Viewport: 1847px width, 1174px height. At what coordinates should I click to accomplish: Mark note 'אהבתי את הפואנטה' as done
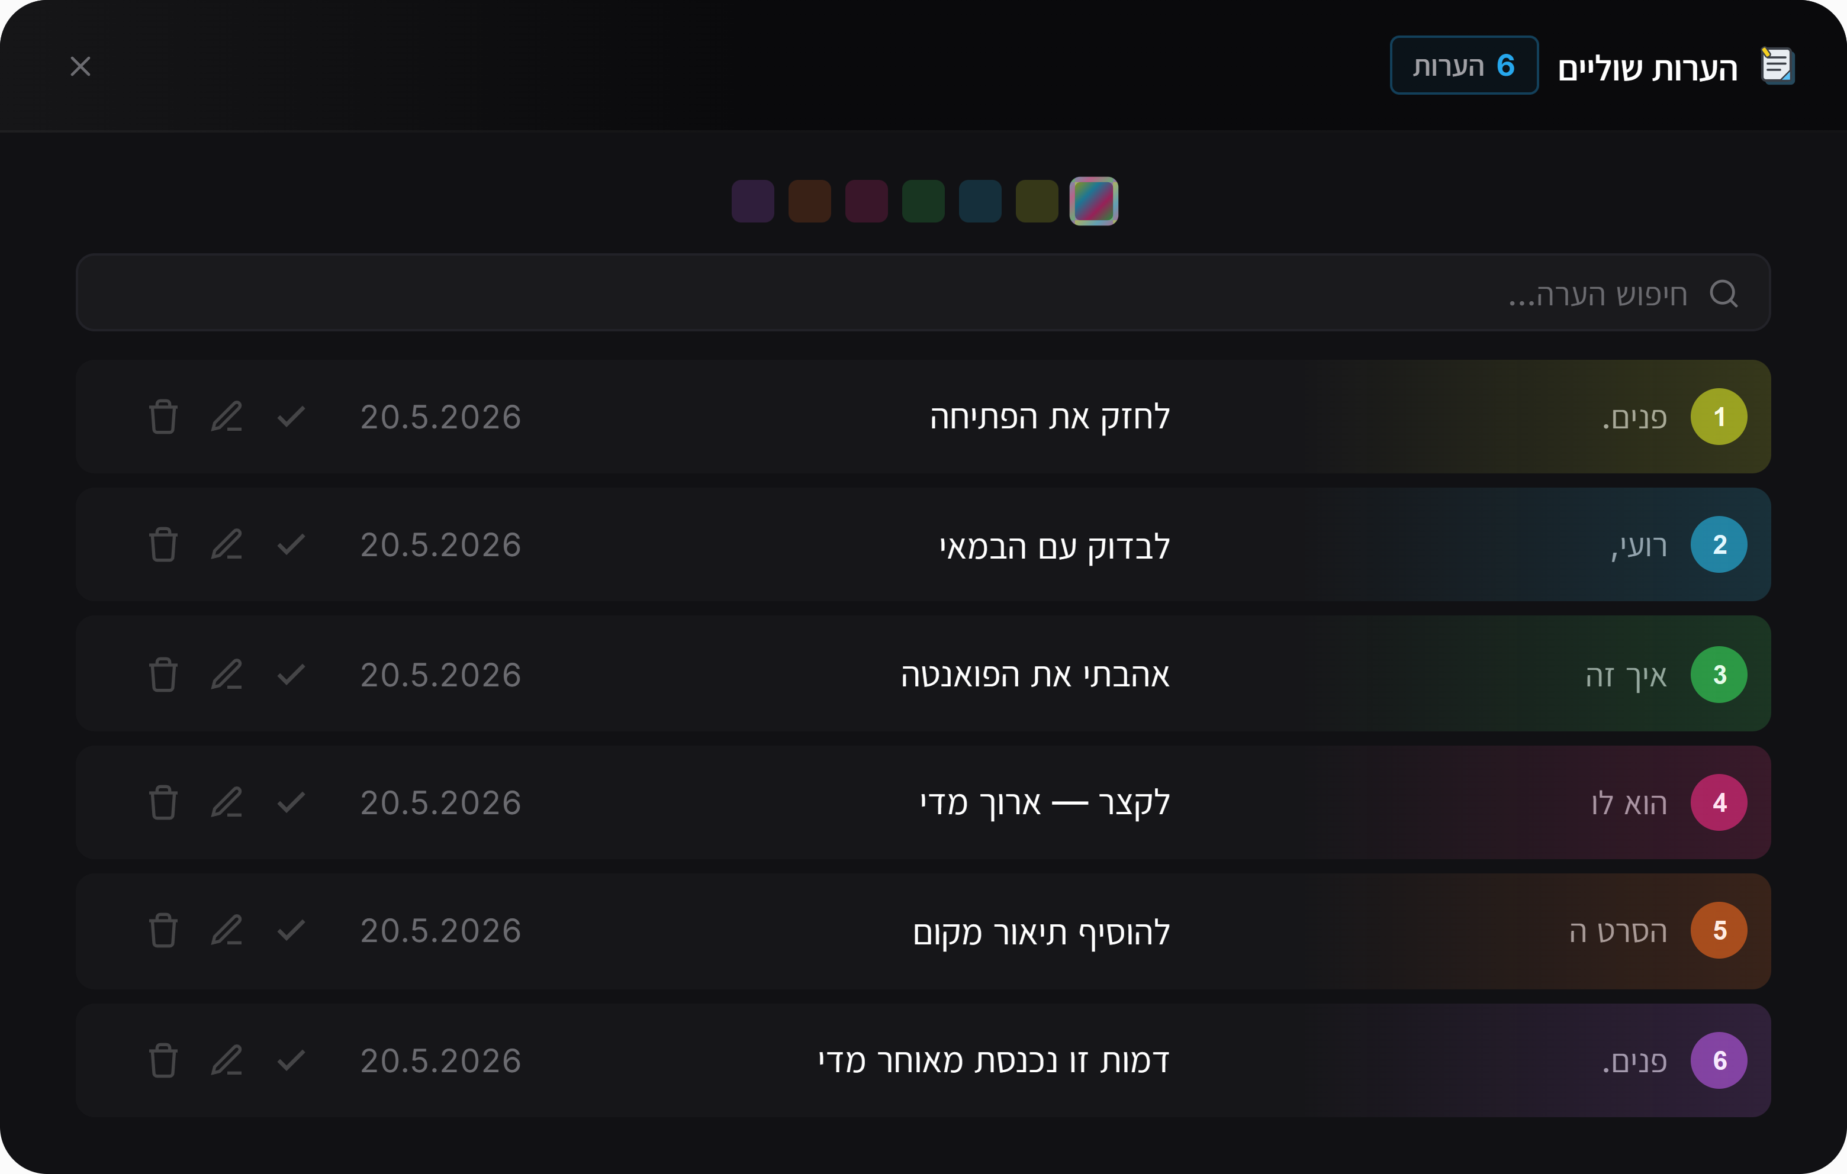click(x=291, y=675)
